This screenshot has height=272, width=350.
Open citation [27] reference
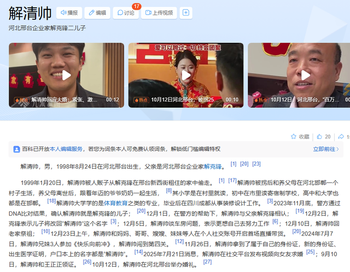(x=207, y=262)
